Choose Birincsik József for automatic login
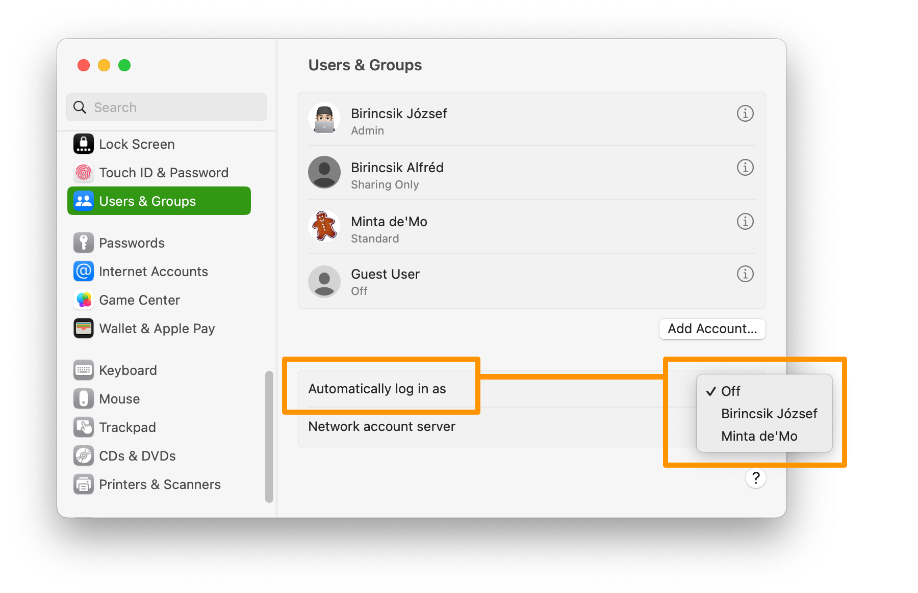Viewport: 918px width, 593px height. 764,413
